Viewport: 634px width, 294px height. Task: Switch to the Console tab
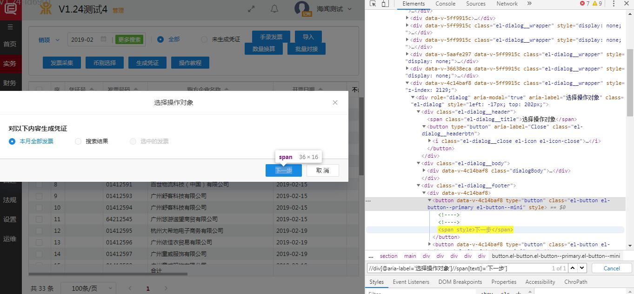coord(445,3)
